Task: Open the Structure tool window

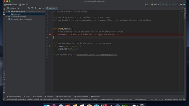Action: coord(4,76)
